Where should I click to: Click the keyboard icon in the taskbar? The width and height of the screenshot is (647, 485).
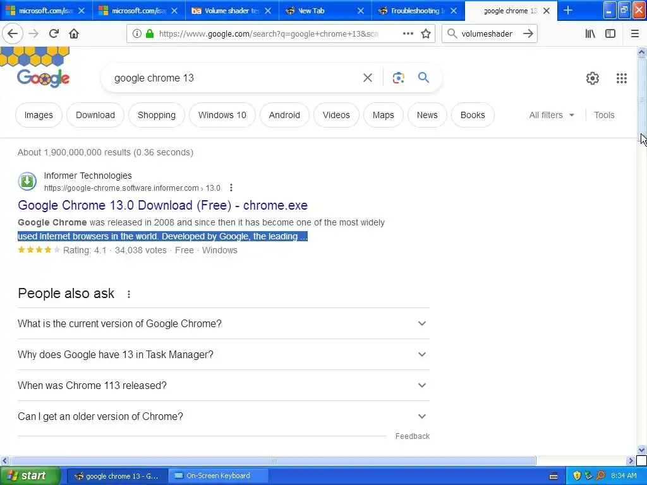(553, 476)
